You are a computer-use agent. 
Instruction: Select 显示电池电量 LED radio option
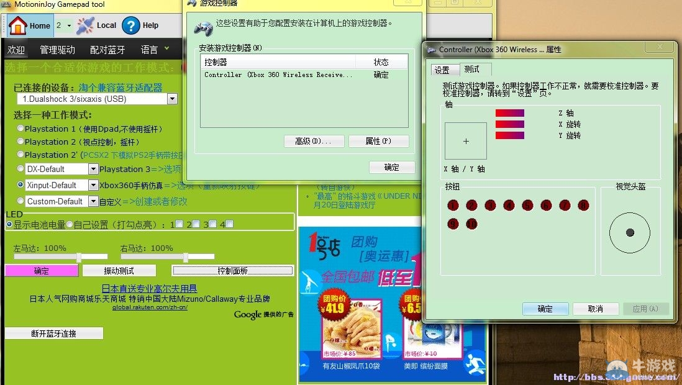pyautogui.click(x=9, y=224)
